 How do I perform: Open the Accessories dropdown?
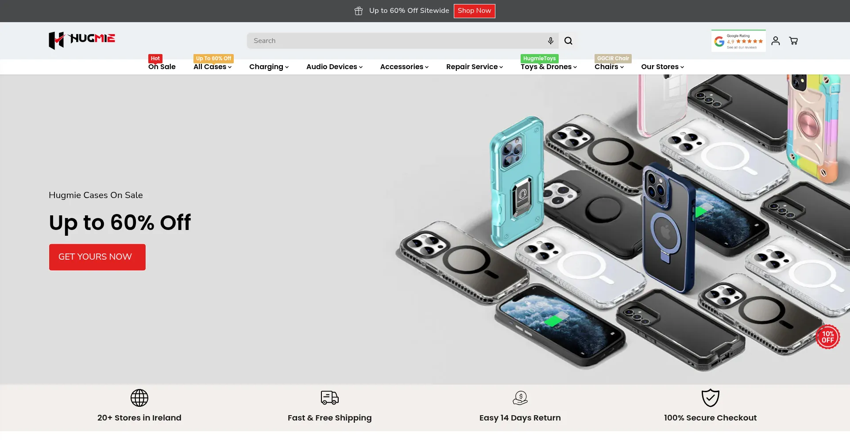point(404,67)
